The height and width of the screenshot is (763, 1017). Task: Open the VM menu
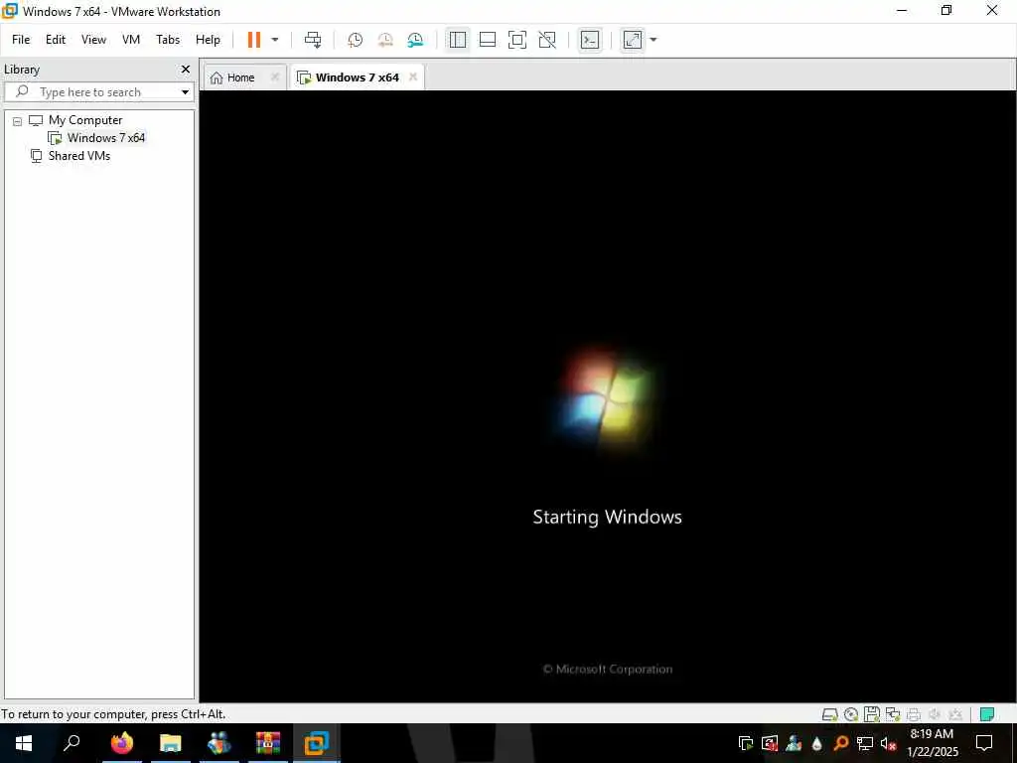[131, 40]
